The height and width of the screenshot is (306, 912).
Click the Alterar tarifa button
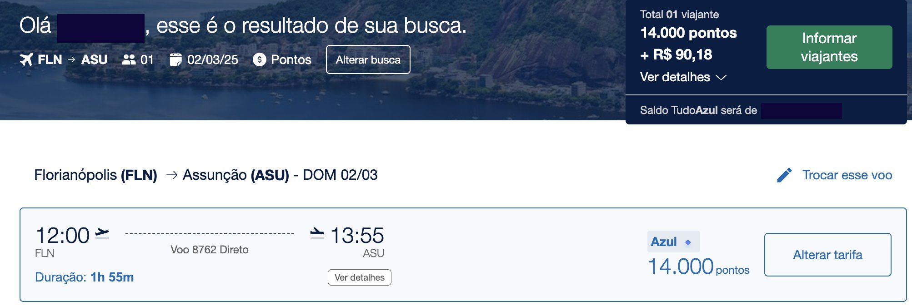[828, 255]
